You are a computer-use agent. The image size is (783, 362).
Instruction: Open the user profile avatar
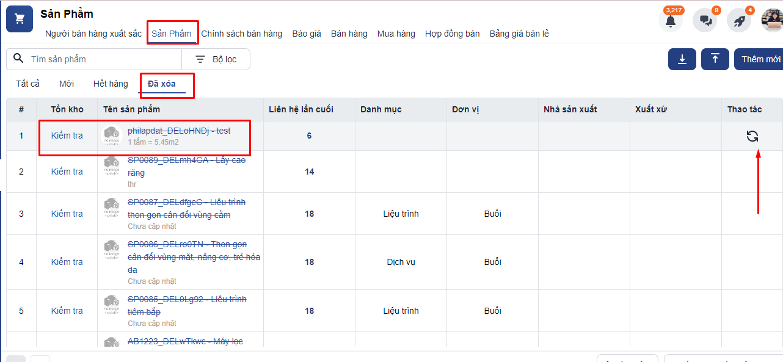[x=772, y=21]
